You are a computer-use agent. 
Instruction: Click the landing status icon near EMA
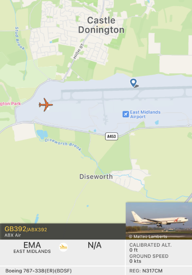click(63, 247)
